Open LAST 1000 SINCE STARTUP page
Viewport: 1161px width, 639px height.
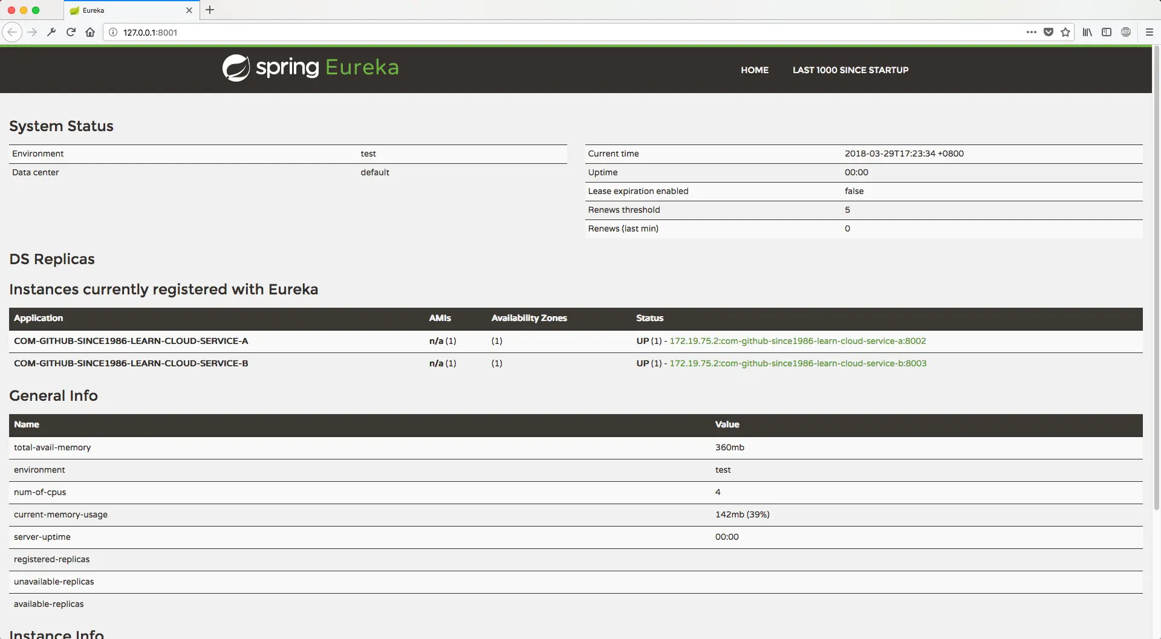[x=850, y=70]
